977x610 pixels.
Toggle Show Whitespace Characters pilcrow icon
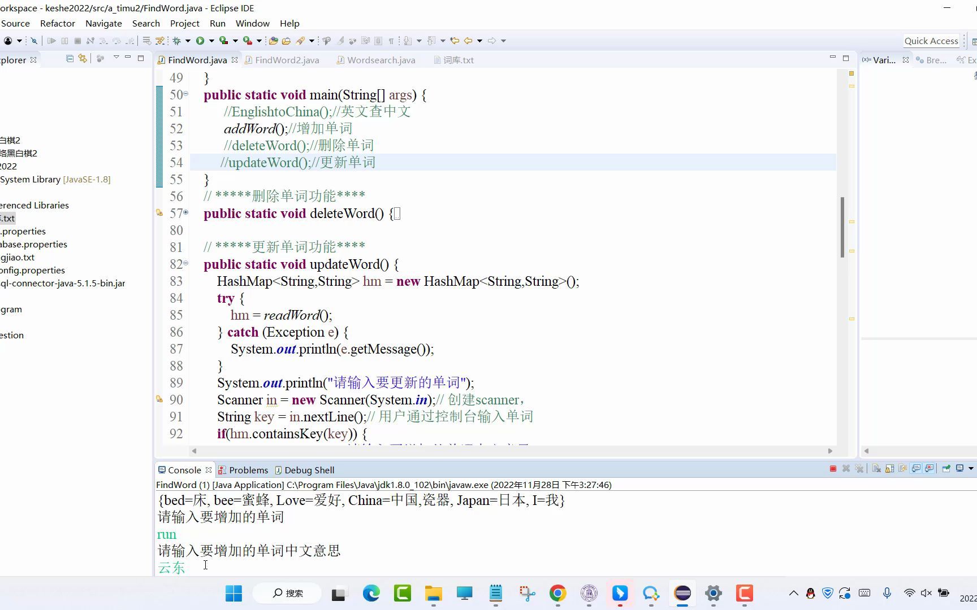coord(391,41)
